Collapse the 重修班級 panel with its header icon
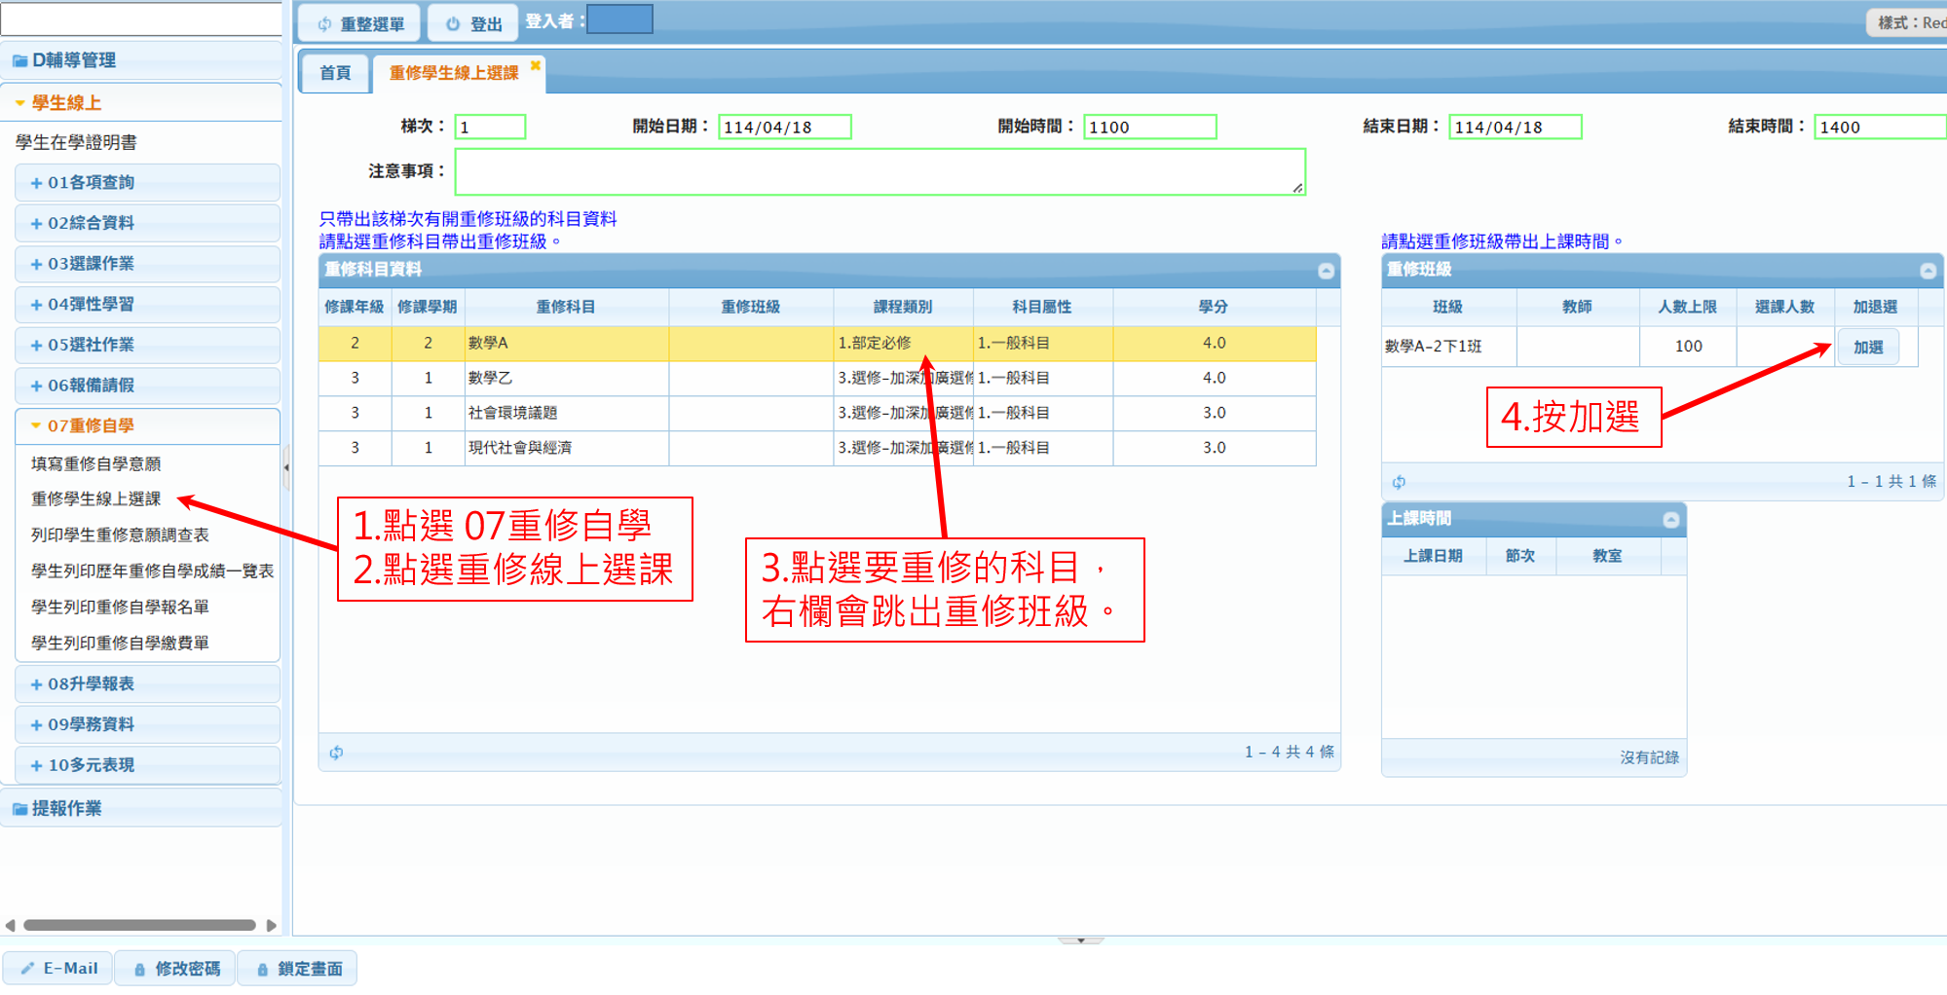The image size is (1947, 995). click(x=1928, y=271)
